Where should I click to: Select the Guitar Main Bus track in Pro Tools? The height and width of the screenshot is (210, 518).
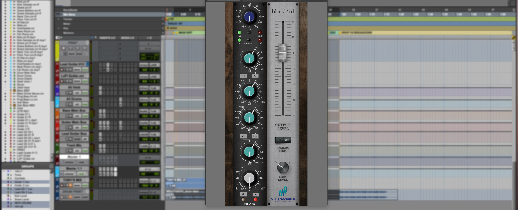(74, 122)
